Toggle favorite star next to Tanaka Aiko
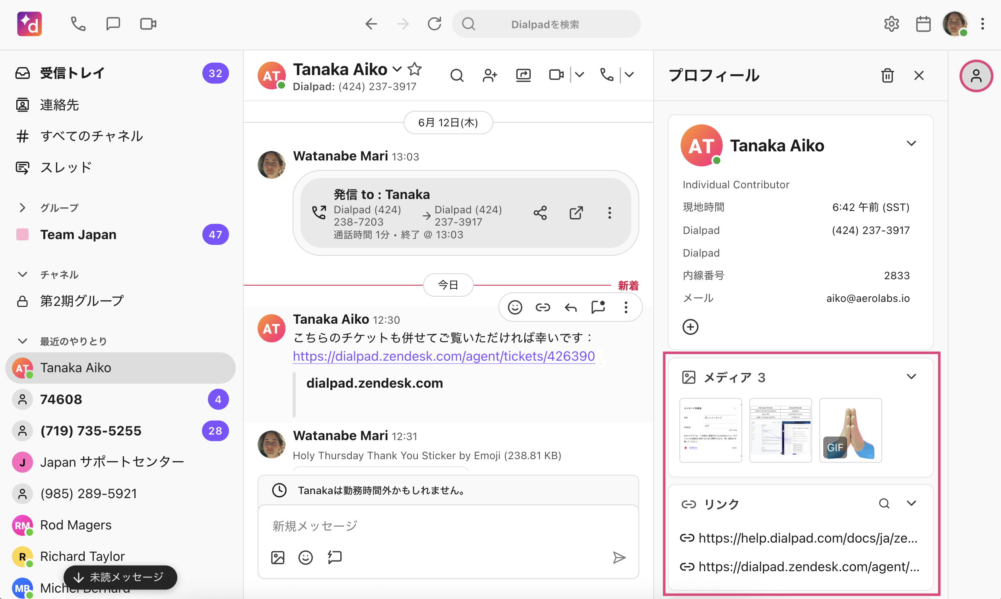 coord(415,69)
